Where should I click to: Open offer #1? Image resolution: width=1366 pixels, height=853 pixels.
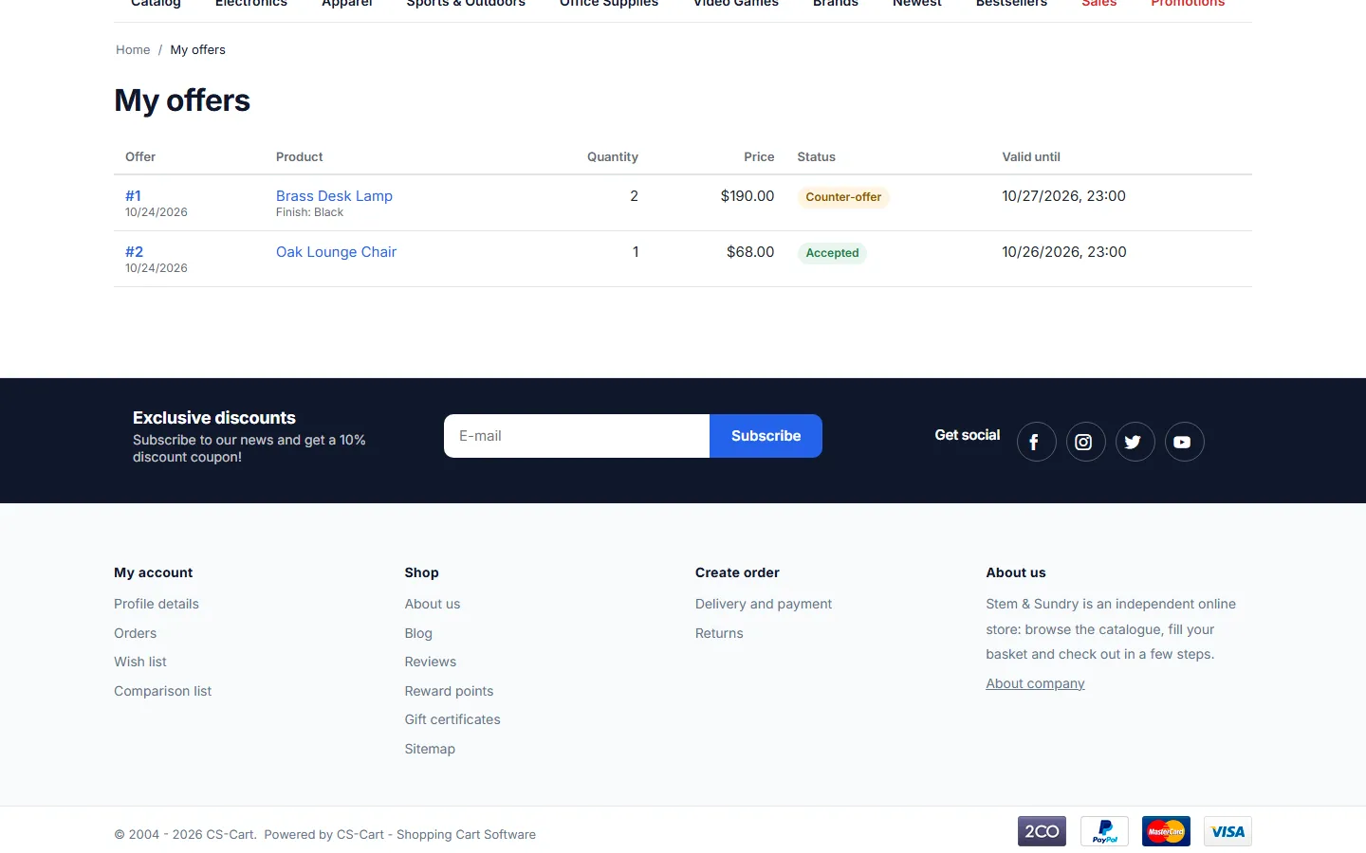point(133,196)
